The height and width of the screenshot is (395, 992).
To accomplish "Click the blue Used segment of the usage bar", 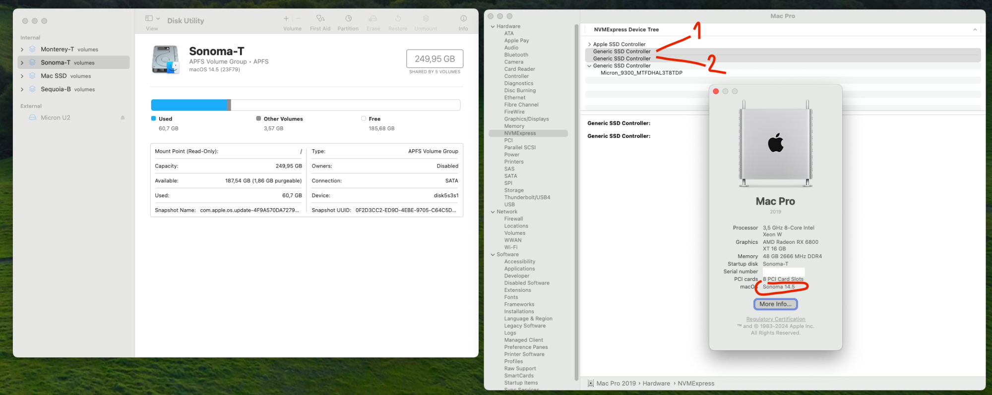I will pos(189,105).
